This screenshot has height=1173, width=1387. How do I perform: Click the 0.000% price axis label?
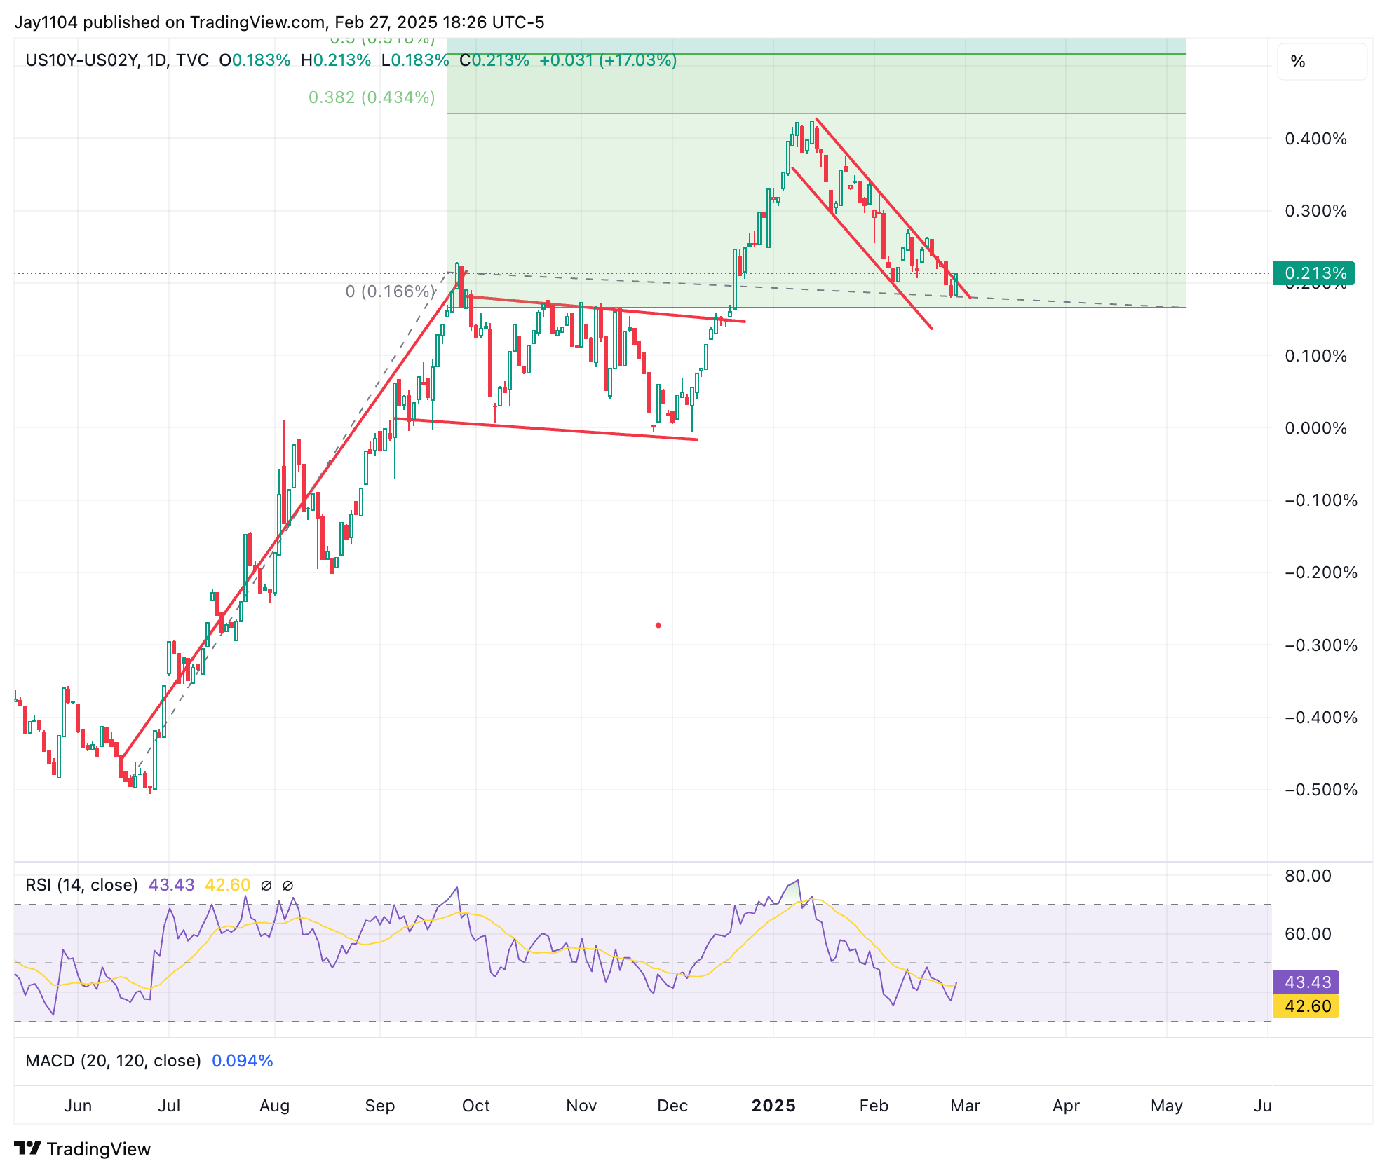coord(1315,428)
